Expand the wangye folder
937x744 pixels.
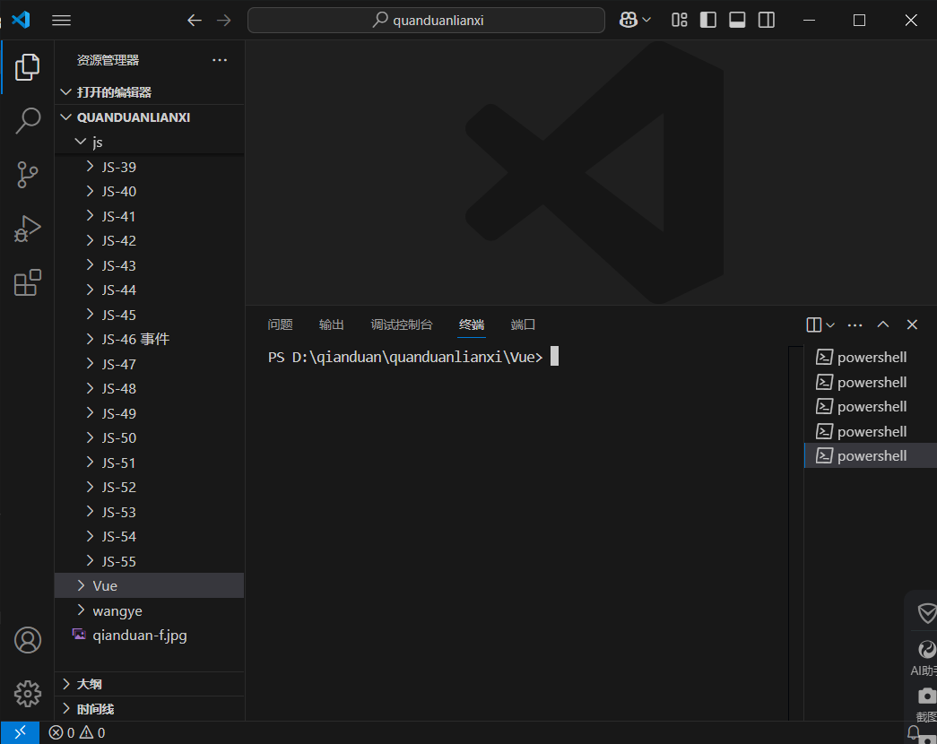point(81,610)
